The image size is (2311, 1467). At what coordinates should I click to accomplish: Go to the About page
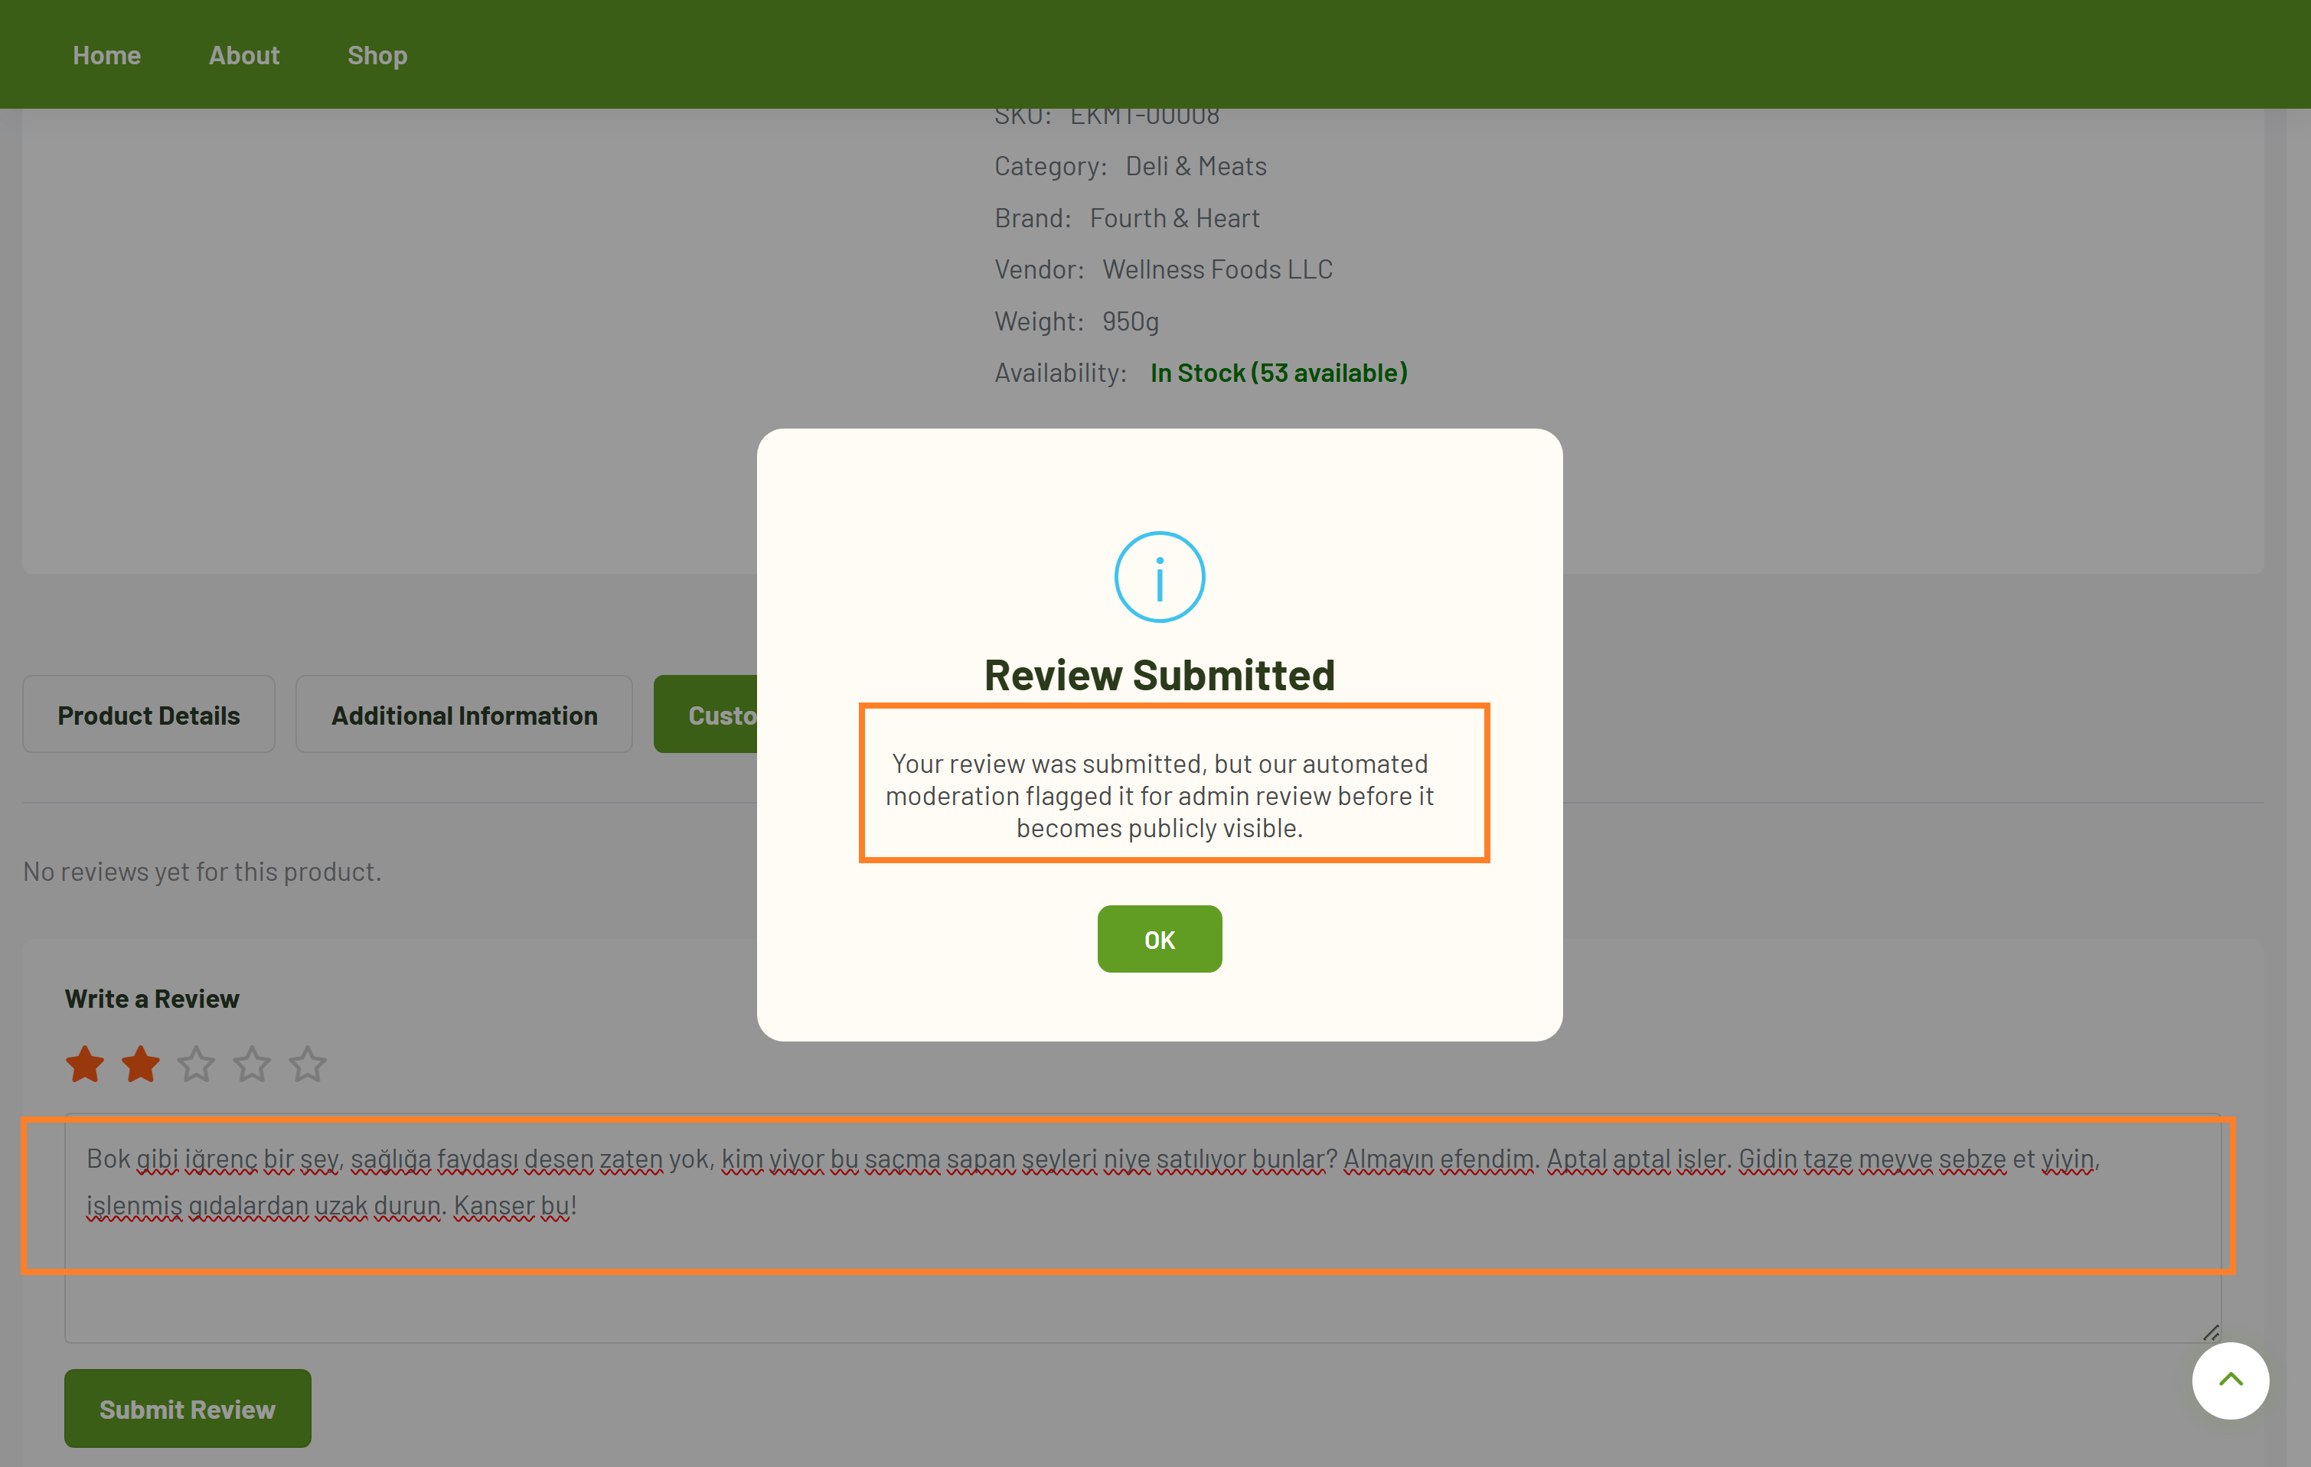click(243, 54)
